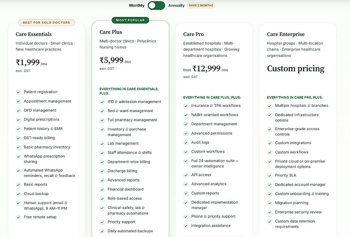The height and width of the screenshot is (237, 350).
Task: Select the Monthly billing label
Action: (137, 5)
